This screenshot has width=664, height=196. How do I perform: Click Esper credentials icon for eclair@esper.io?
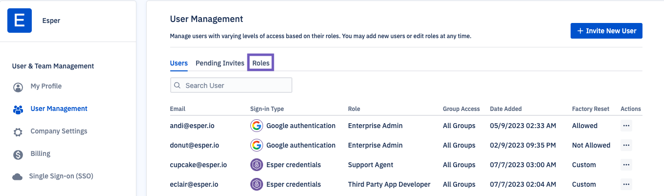pyautogui.click(x=256, y=184)
